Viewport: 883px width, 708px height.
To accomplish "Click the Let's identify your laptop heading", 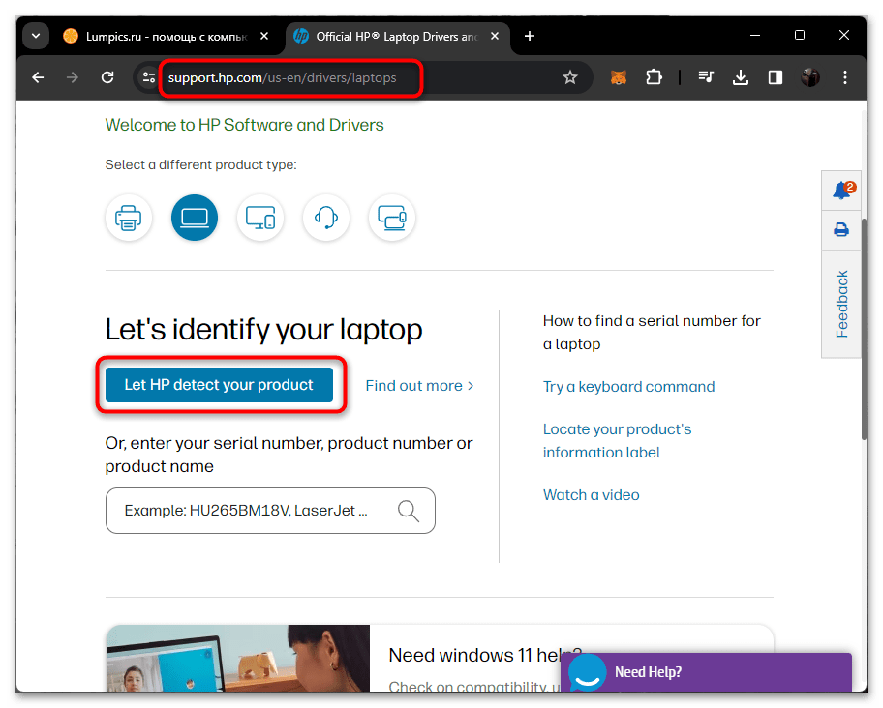I will pyautogui.click(x=263, y=330).
